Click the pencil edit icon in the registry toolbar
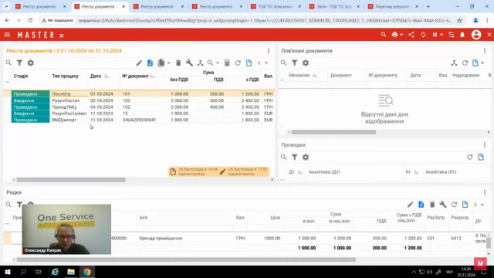 (139, 63)
